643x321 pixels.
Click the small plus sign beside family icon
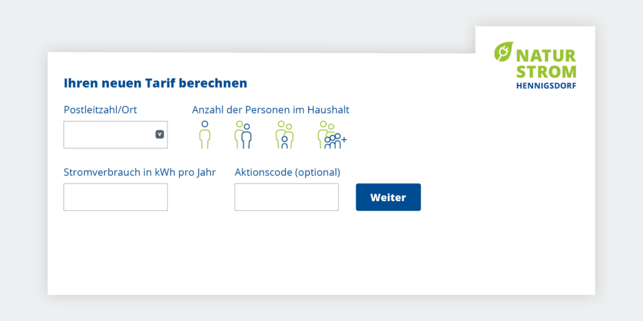coord(344,139)
